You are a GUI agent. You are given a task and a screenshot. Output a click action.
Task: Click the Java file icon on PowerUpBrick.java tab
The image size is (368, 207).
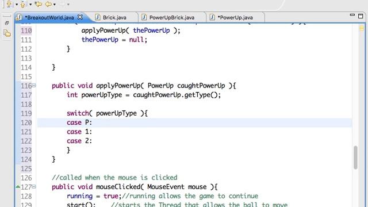(x=144, y=17)
